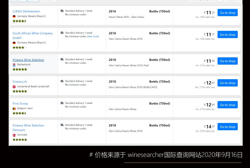This screenshot has height=168, width=250.
Task: Click star rating of LUNAS Delikatessen
Action: coord(20,21)
